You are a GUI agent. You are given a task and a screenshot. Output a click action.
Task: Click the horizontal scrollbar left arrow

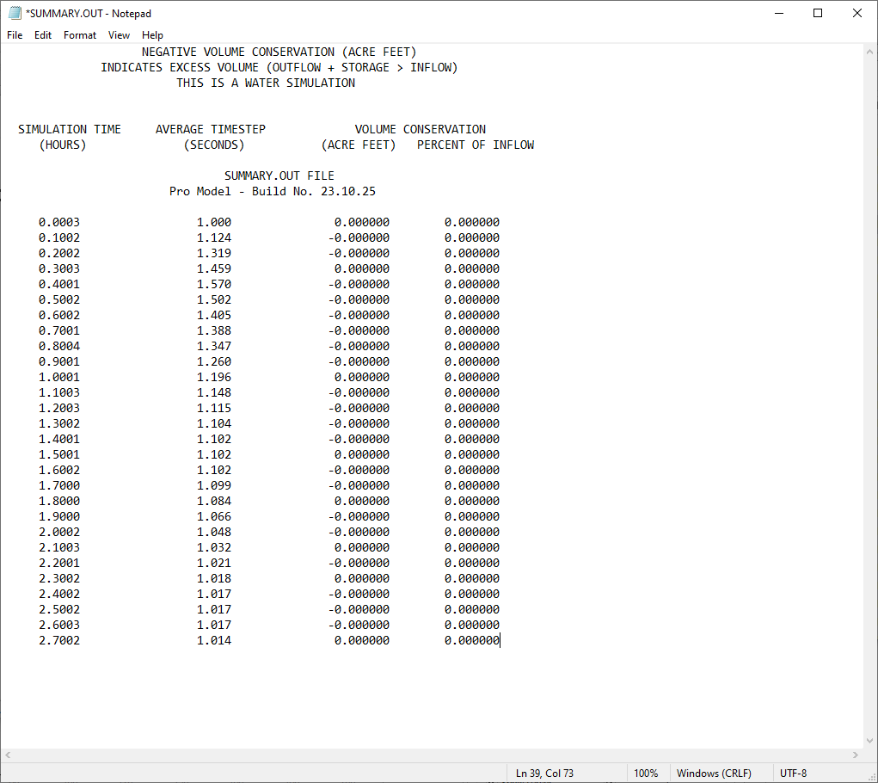[8, 755]
